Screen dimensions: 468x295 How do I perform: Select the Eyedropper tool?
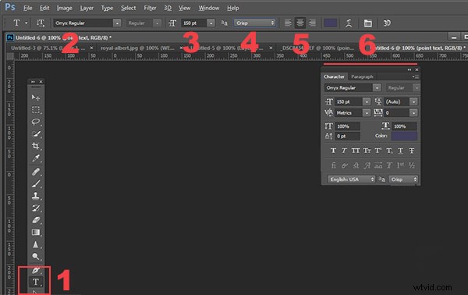coord(36,158)
